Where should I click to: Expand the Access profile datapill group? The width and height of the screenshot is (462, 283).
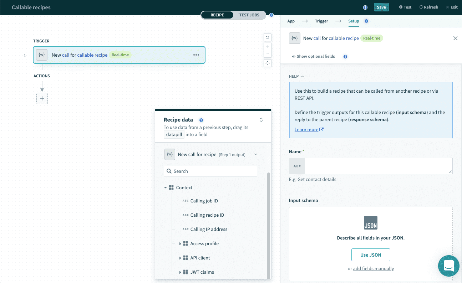click(181, 243)
